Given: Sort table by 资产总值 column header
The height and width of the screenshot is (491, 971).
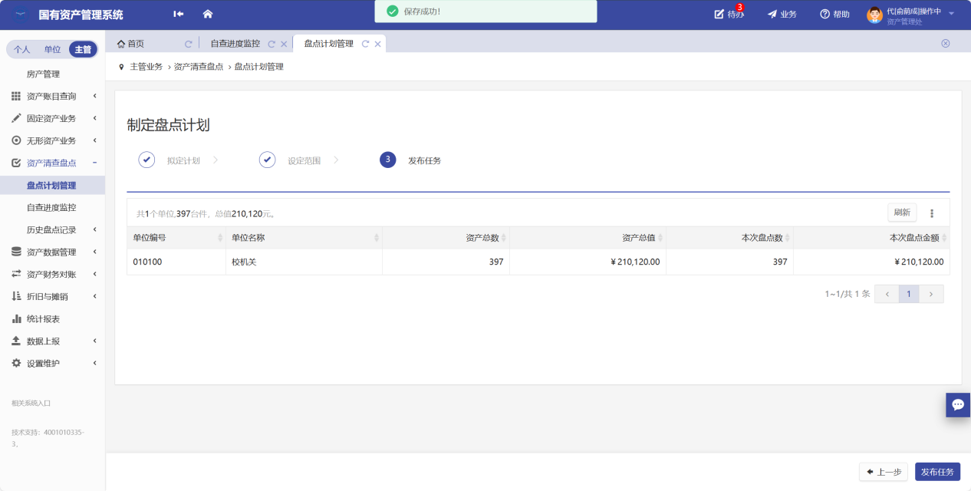Looking at the screenshot, I should point(638,238).
